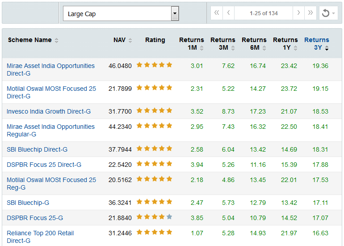Click 3Y return value 19.15
The height and width of the screenshot is (246, 344).
(320, 89)
